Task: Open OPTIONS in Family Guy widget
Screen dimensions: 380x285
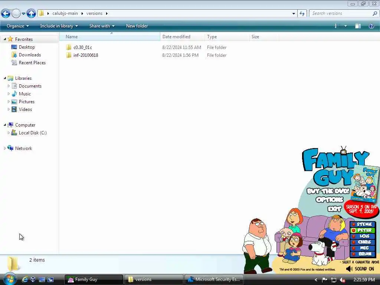Action: [330, 200]
